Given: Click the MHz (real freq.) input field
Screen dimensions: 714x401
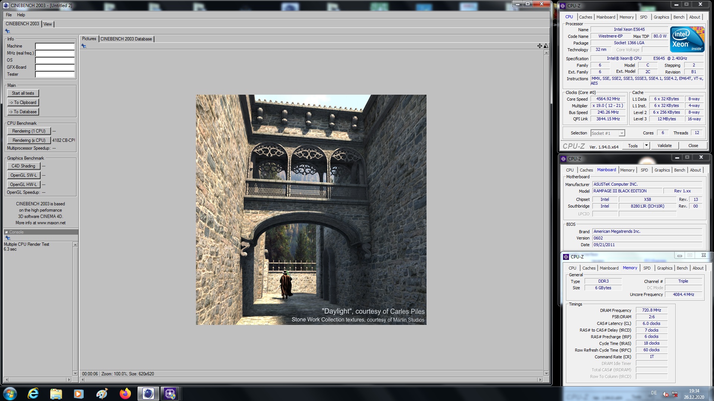Looking at the screenshot, I should click(55, 53).
